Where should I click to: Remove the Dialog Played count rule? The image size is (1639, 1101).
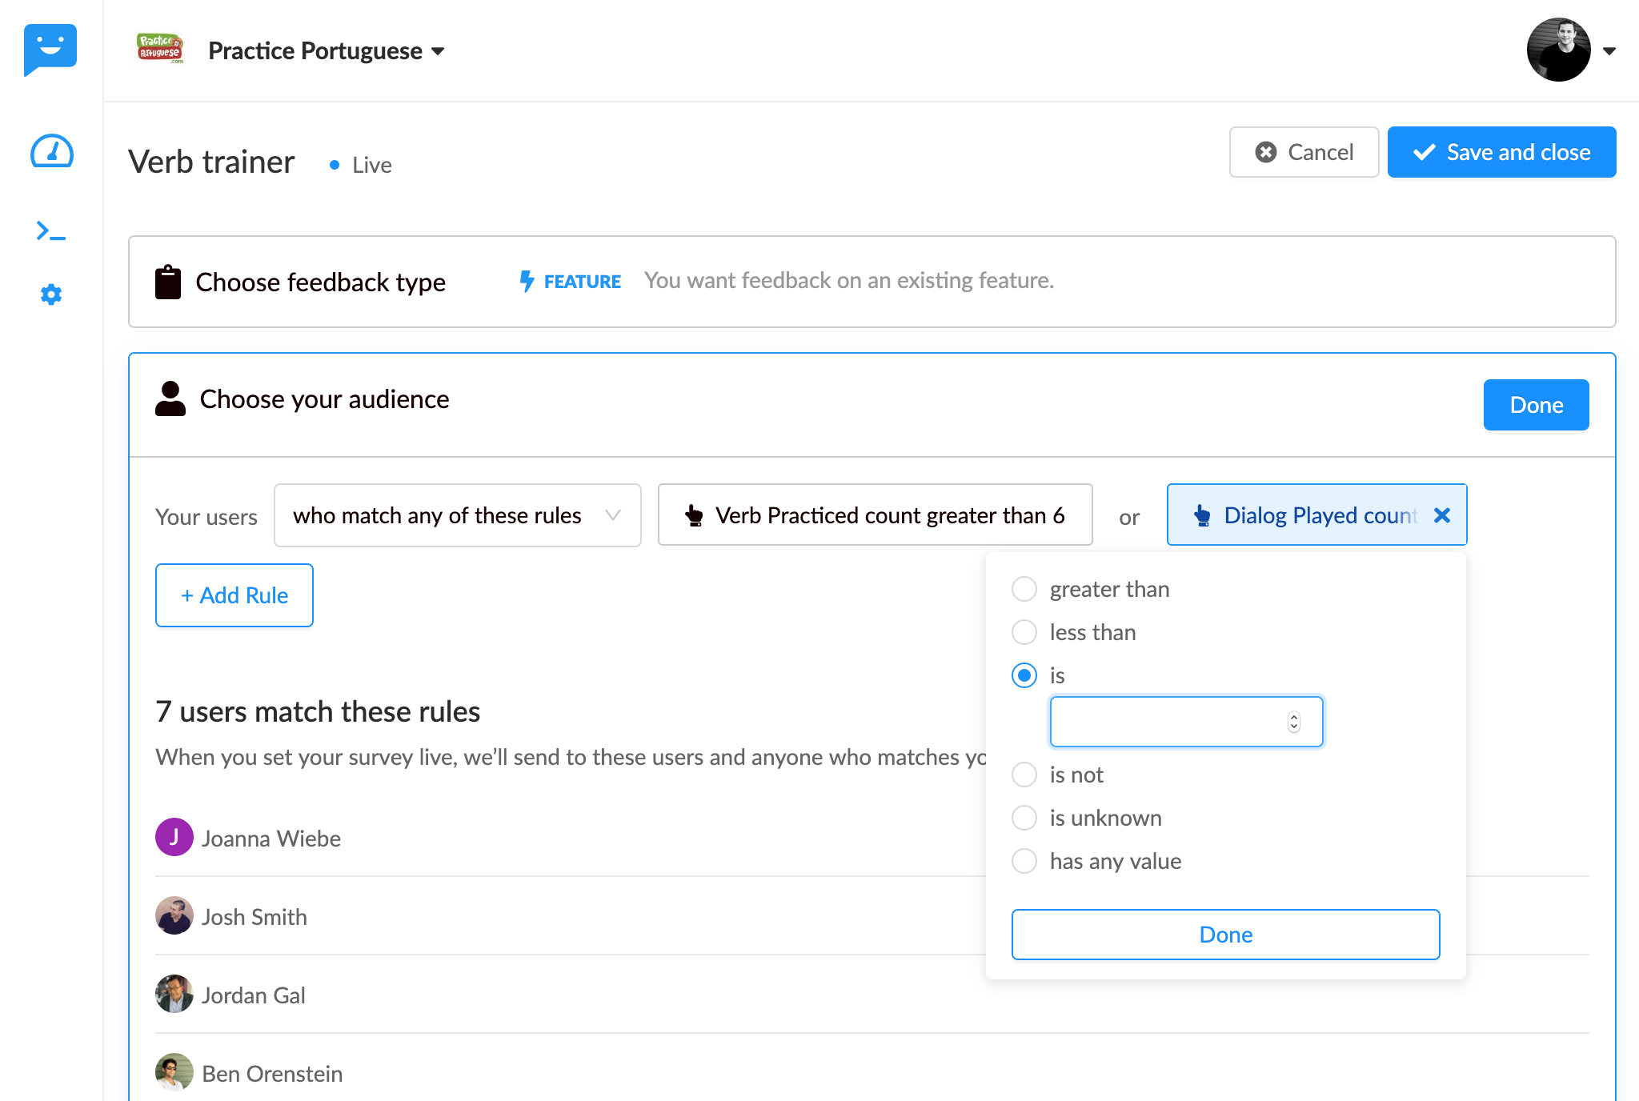pos(1442,515)
